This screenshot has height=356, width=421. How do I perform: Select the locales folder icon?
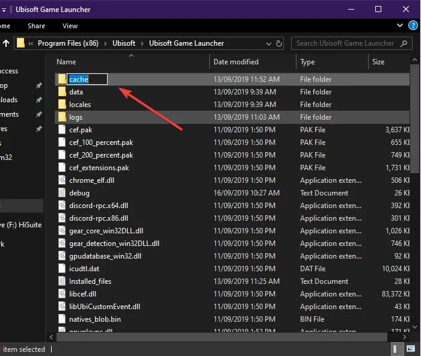click(x=62, y=105)
